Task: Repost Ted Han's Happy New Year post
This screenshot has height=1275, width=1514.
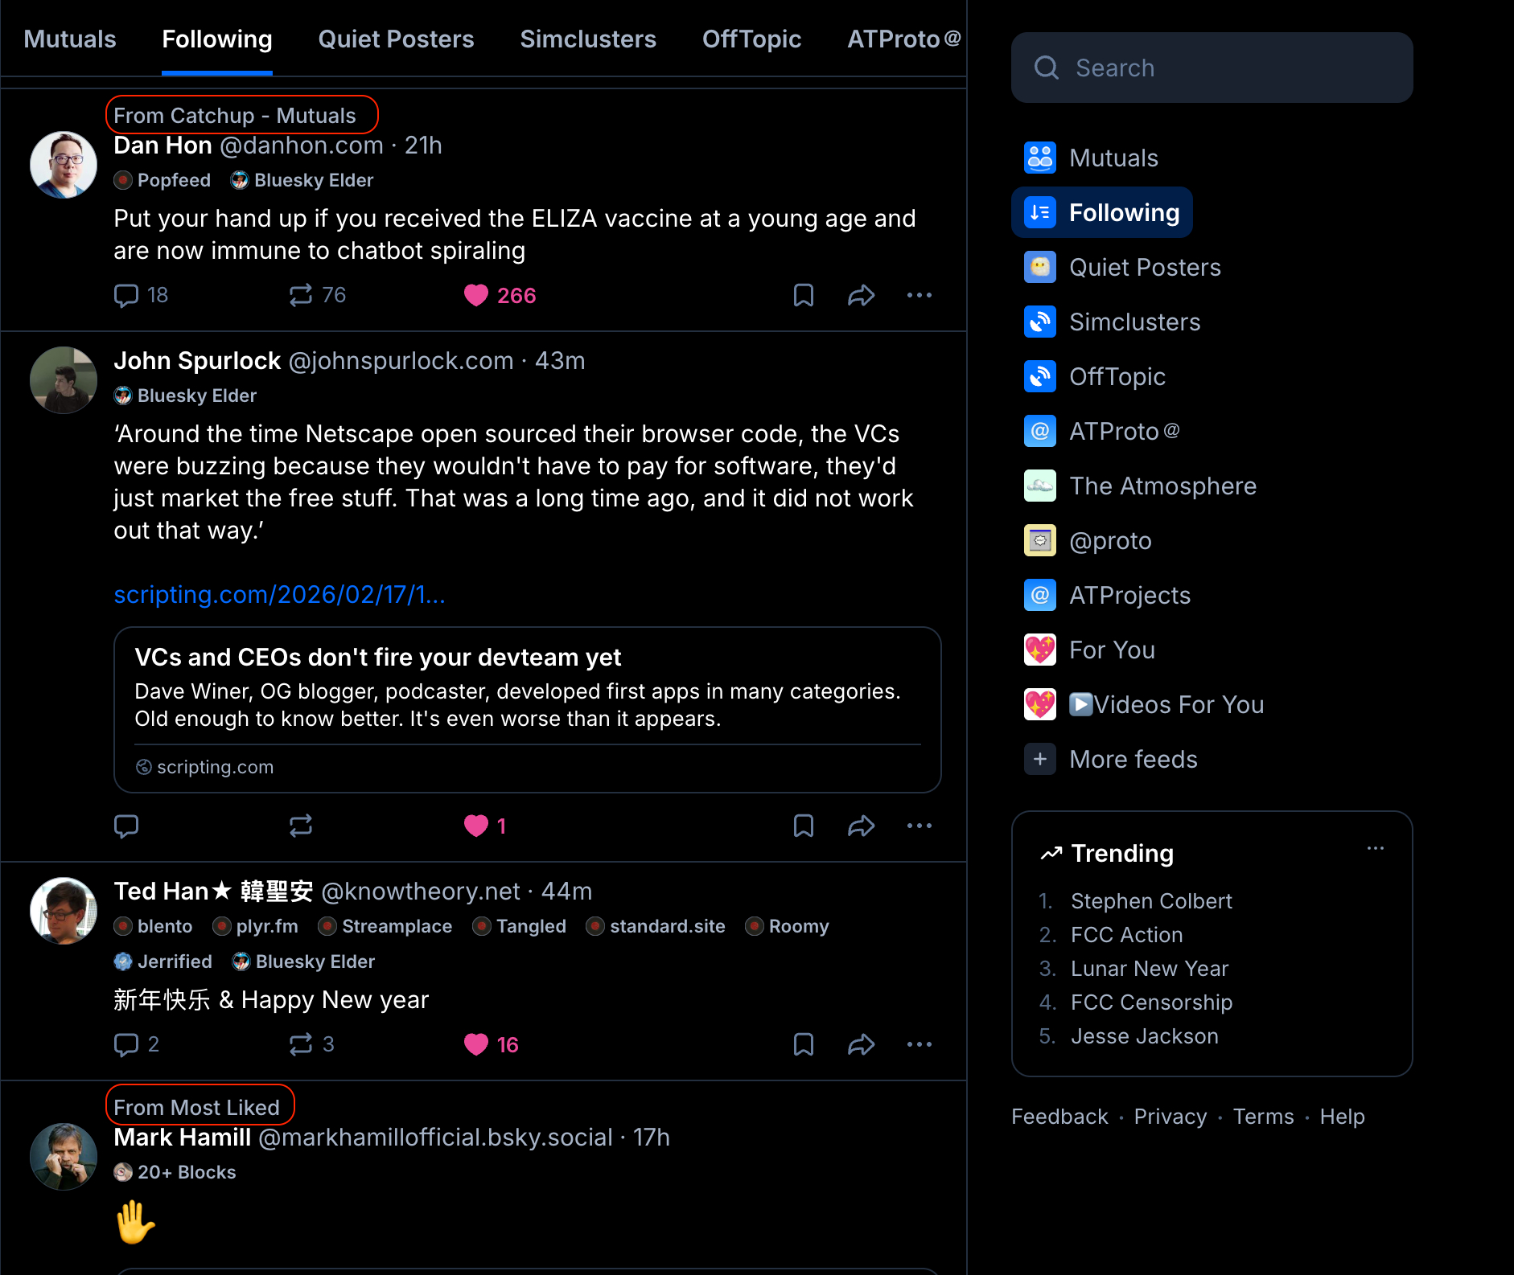Action: (301, 1044)
